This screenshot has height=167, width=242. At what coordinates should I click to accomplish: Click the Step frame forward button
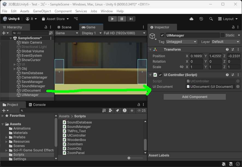(x=131, y=19)
